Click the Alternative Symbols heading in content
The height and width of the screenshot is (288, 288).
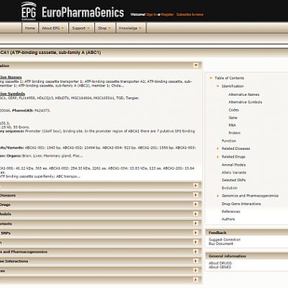(x=12, y=94)
